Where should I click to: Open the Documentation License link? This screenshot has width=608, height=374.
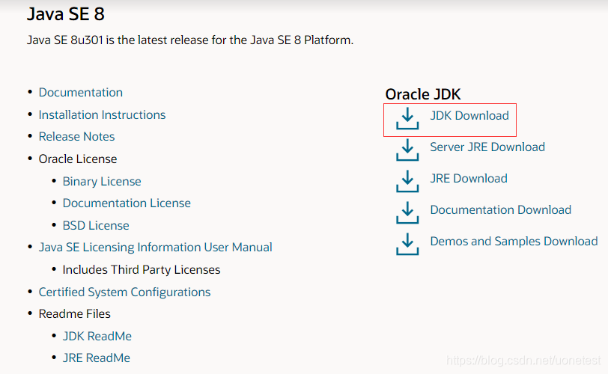coord(127,203)
